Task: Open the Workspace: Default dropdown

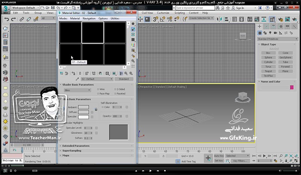Action: tap(25, 8)
